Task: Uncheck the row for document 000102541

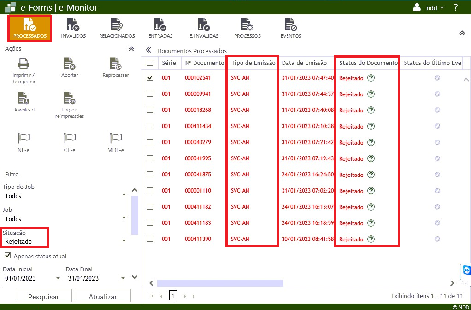Action: pyautogui.click(x=150, y=78)
